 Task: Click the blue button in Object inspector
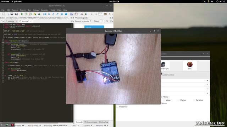pyautogui.click(x=94, y=27)
